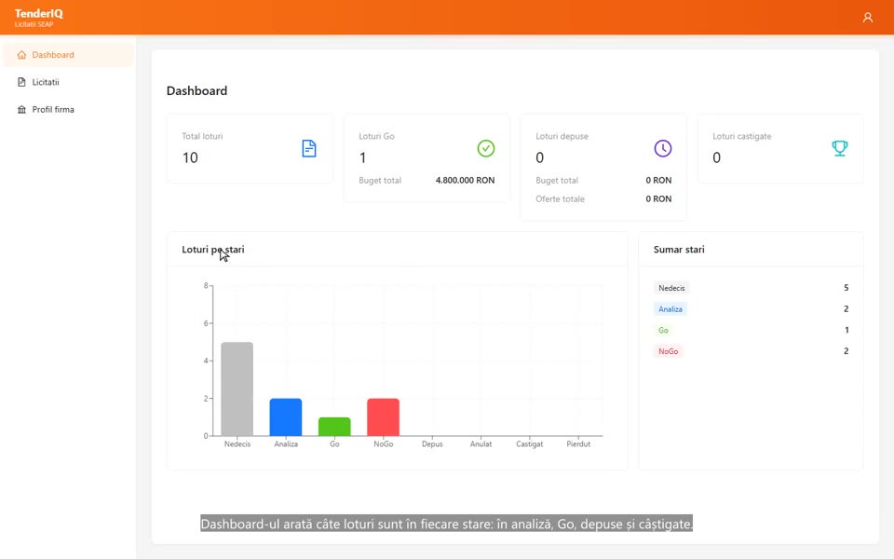The width and height of the screenshot is (894, 559).
Task: Click the Loturi castigate card label
Action: click(x=742, y=136)
